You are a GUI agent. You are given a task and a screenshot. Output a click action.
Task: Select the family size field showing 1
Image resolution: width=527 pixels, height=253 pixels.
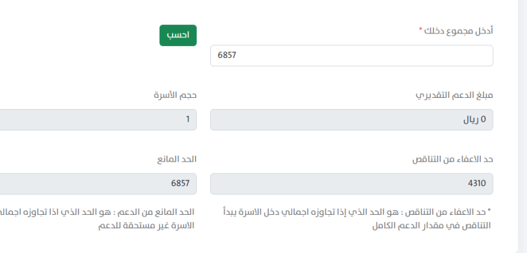[98, 120]
